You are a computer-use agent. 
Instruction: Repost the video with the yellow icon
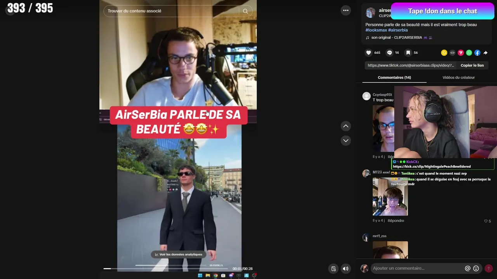coord(444,53)
